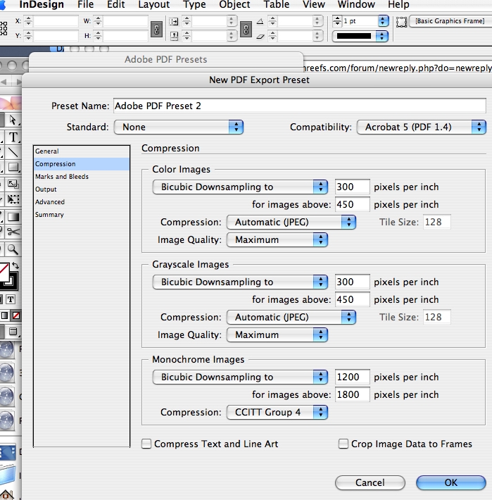Click the reference point locator grid
This screenshot has height=500, width=492.
click(x=4, y=28)
